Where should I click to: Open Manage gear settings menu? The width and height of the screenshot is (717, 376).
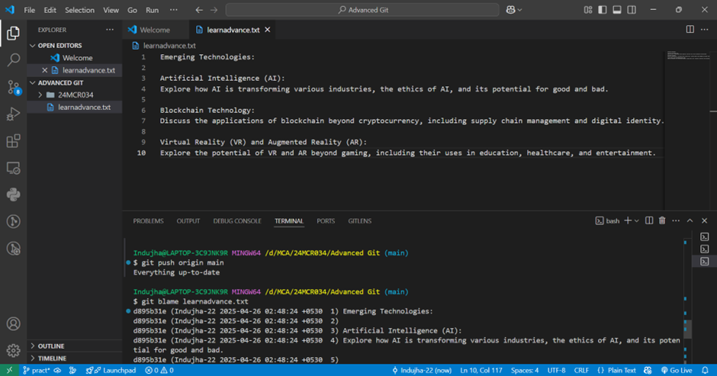[x=13, y=351]
